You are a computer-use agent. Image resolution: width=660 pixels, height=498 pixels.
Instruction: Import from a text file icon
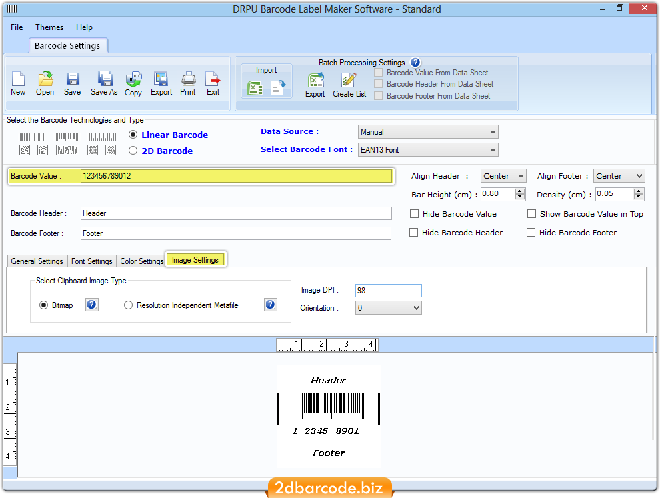pyautogui.click(x=277, y=88)
